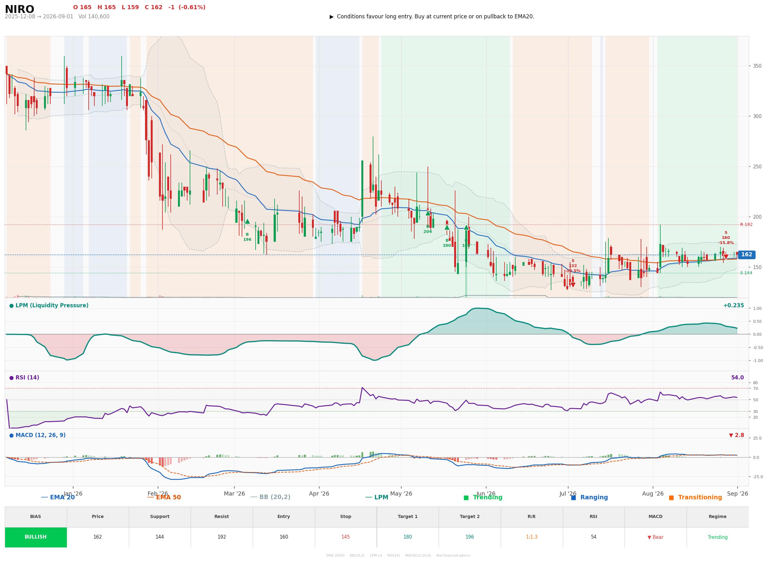Select the EMA 50 legend entry
The width and height of the screenshot is (768, 562).
click(x=164, y=497)
